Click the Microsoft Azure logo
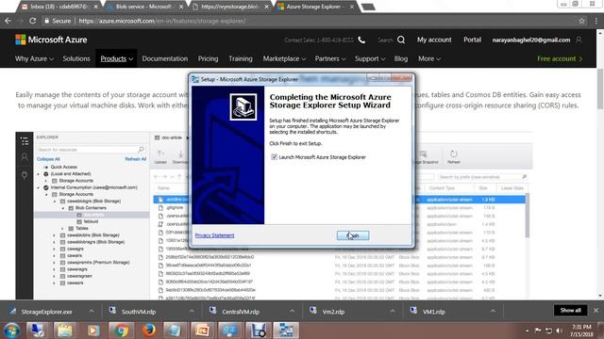 51,40
